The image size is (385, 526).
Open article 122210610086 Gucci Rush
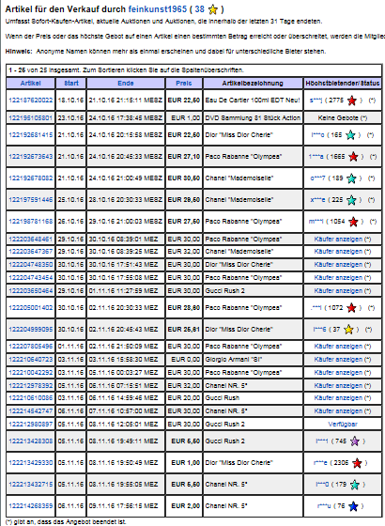pyautogui.click(x=30, y=398)
